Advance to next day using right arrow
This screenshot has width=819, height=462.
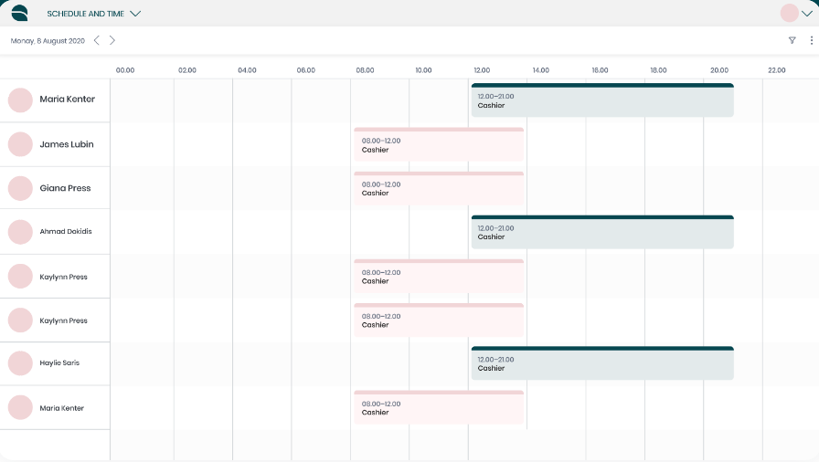click(112, 40)
